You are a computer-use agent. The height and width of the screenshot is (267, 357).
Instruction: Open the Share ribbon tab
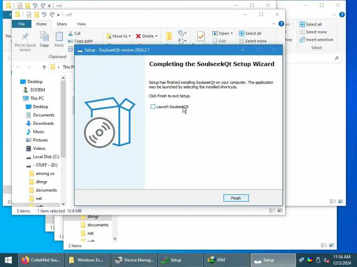(62, 24)
